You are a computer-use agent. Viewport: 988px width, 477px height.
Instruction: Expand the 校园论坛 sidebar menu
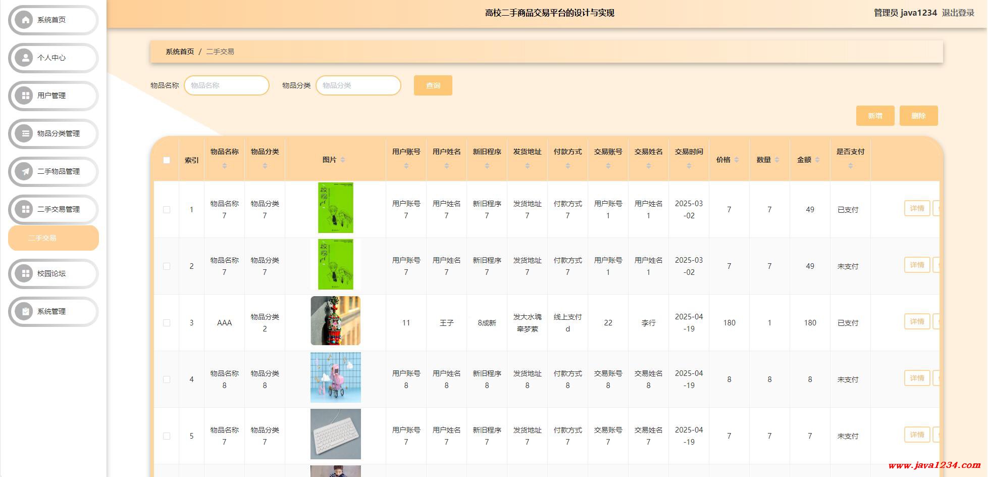click(x=54, y=274)
